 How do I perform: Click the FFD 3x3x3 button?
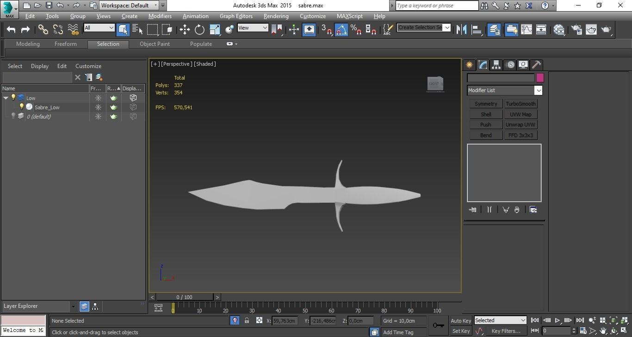tap(520, 135)
